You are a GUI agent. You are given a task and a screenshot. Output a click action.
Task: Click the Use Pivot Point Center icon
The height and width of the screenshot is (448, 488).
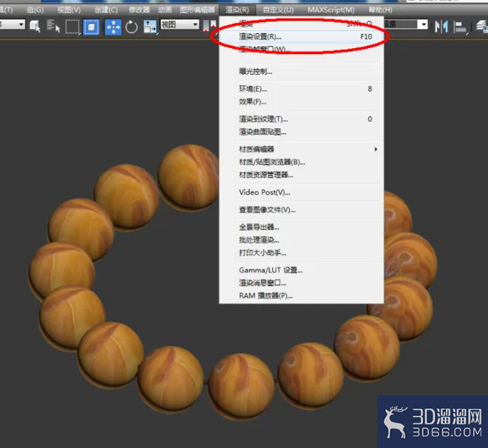[x=209, y=26]
